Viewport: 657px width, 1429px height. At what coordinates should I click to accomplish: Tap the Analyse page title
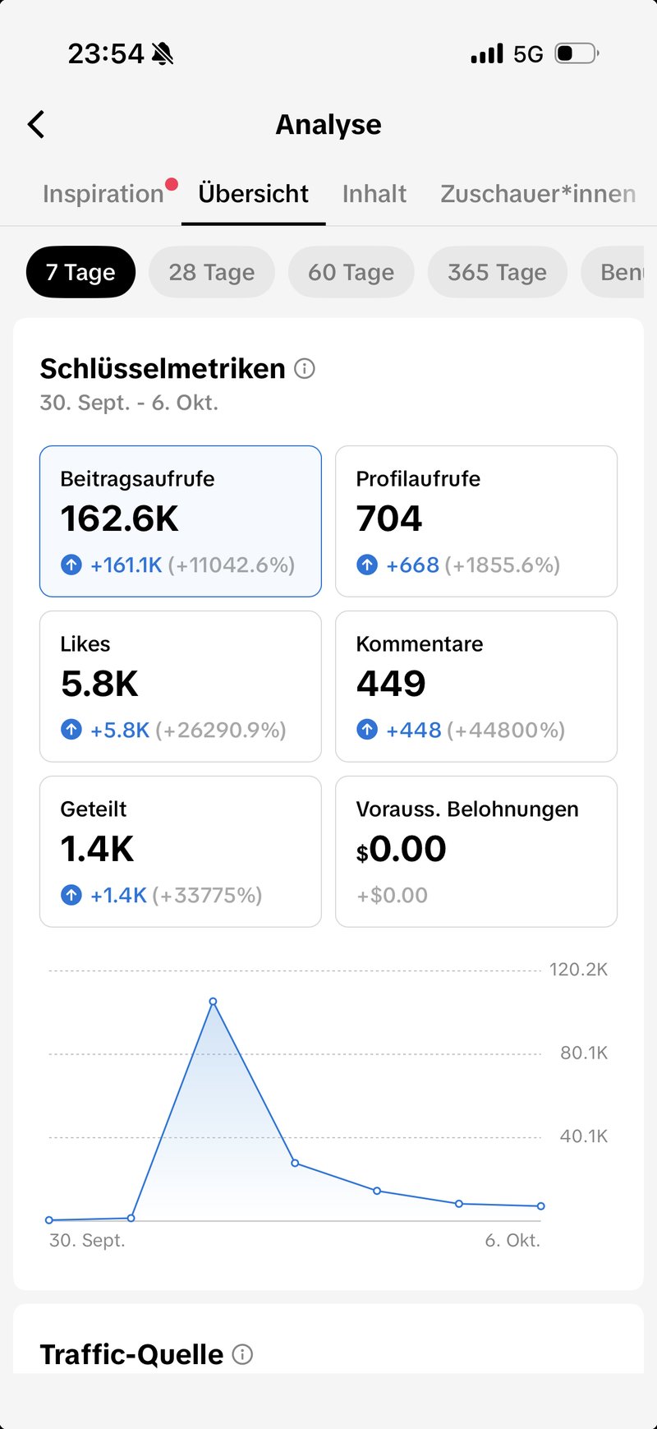point(328,125)
